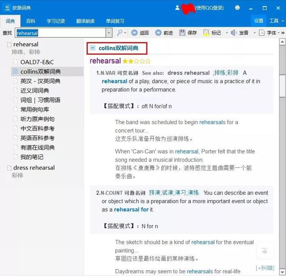Click the page icon beside collins双解词典 in sidebar

pos(16,71)
